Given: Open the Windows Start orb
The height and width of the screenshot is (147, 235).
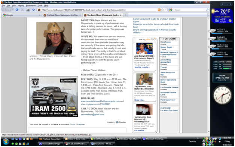Looking at the screenshot, I should pos(6,141).
